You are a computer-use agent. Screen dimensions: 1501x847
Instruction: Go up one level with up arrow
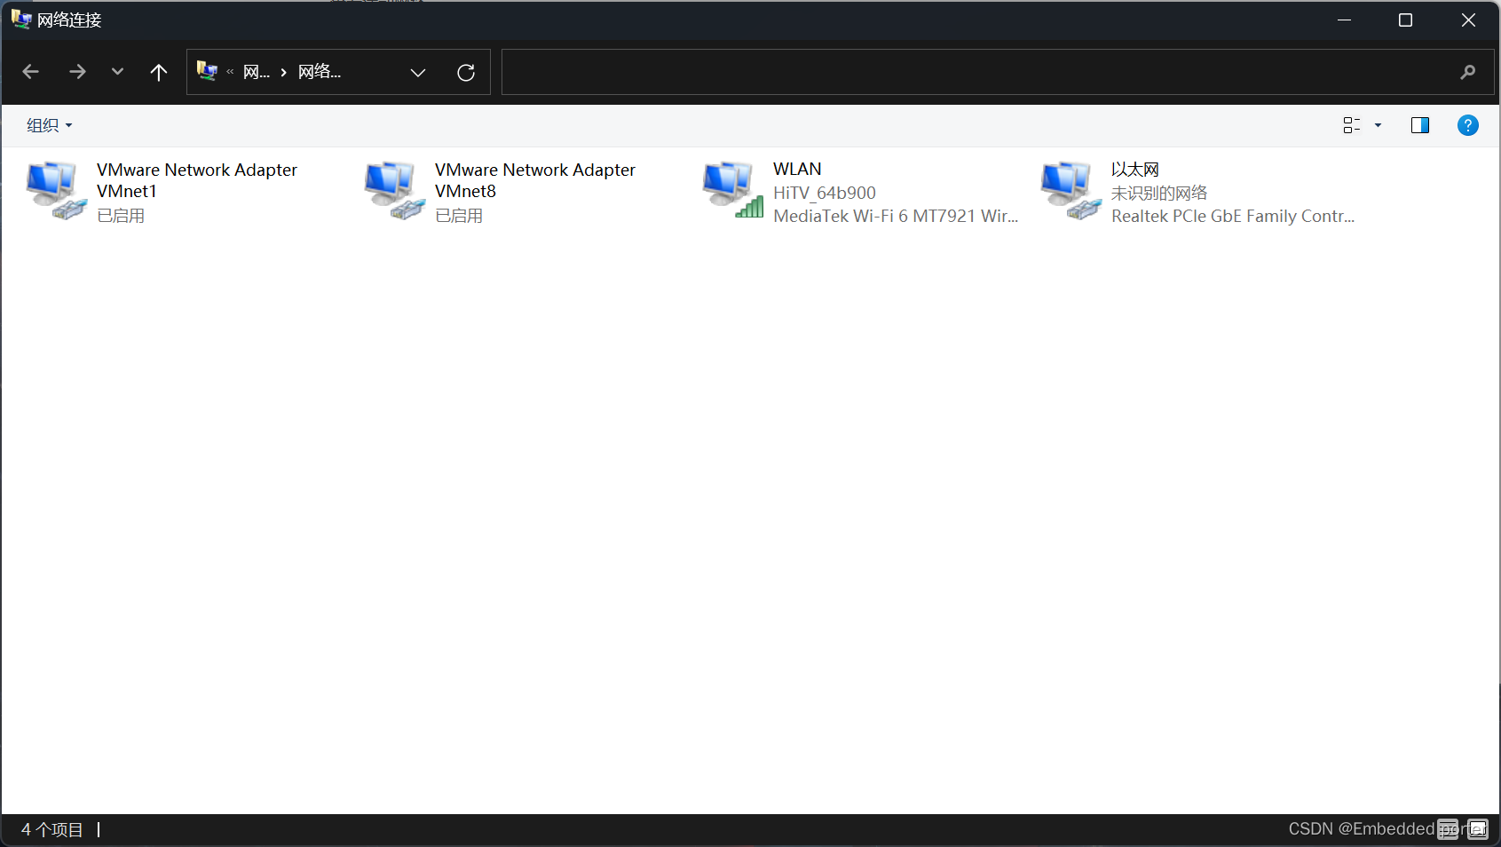159,72
